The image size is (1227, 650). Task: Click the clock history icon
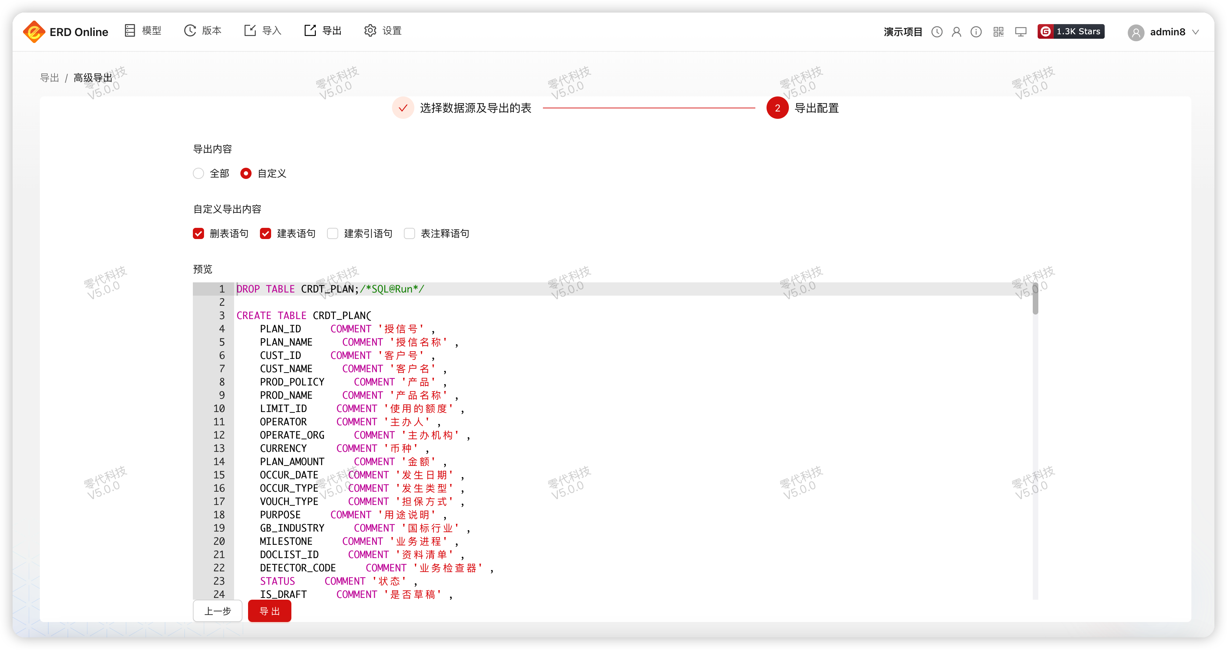pos(937,32)
